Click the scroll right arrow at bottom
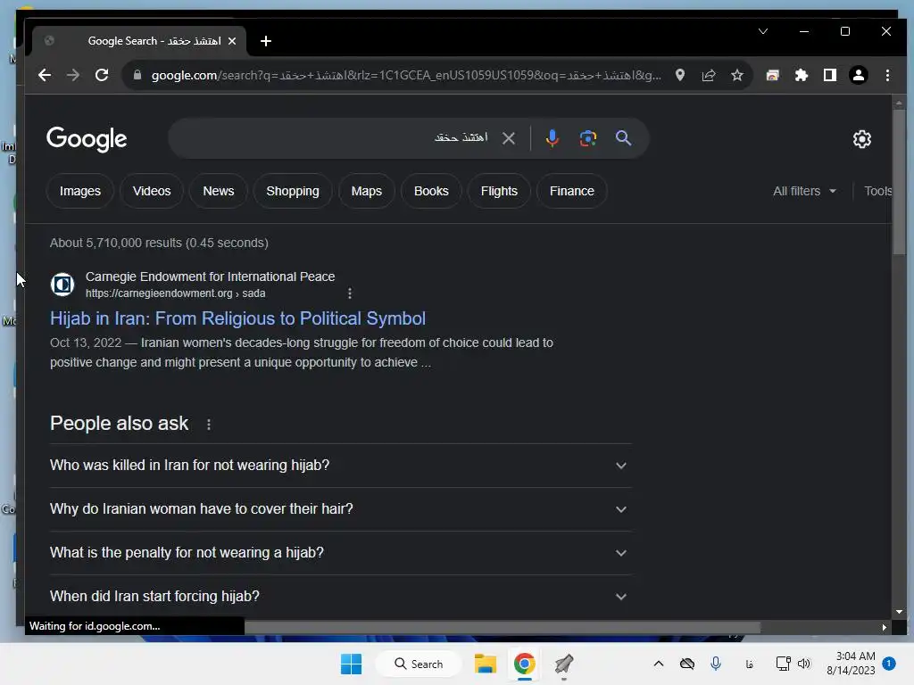Viewport: 914px width, 685px height. coord(884,627)
